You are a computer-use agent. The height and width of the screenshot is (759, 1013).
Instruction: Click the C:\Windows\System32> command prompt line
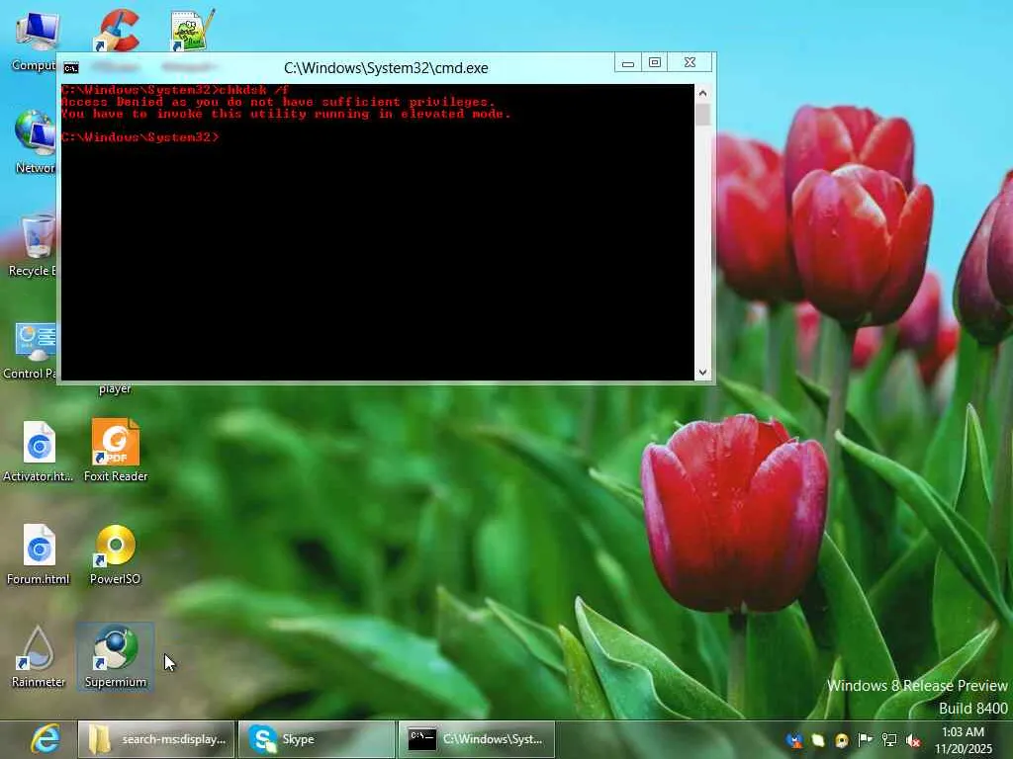click(140, 136)
